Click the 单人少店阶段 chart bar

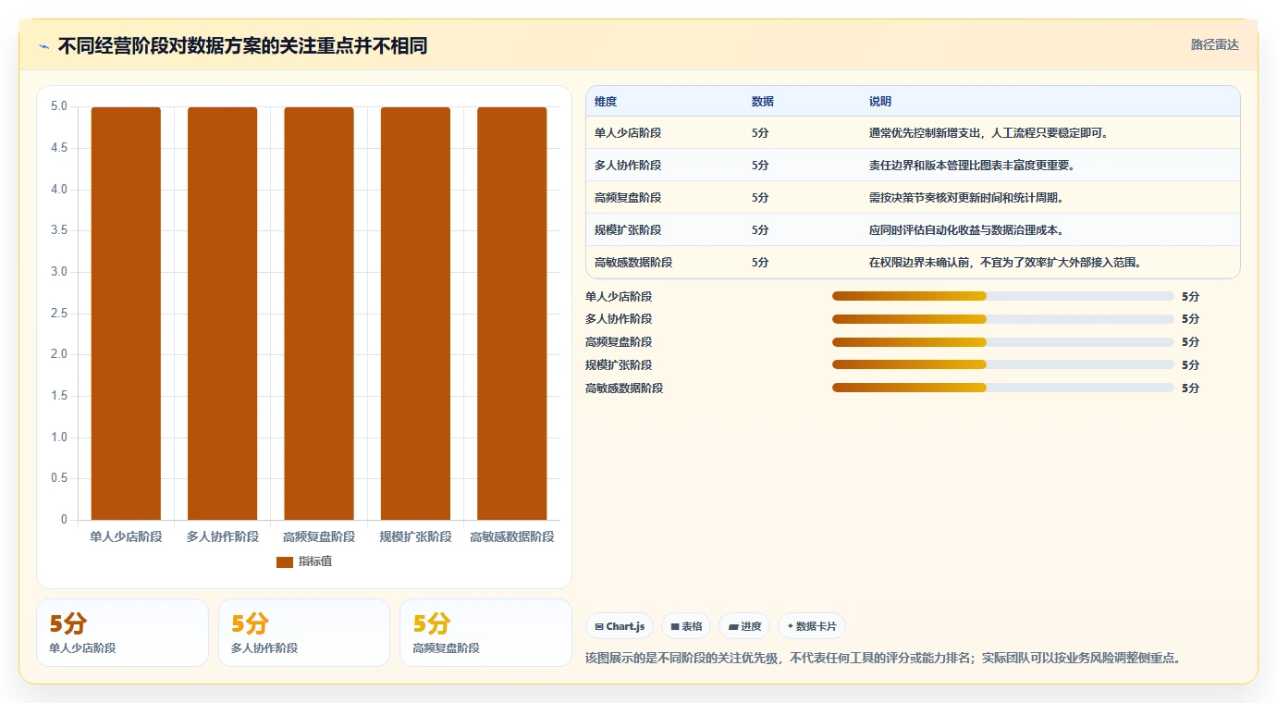pyautogui.click(x=126, y=314)
